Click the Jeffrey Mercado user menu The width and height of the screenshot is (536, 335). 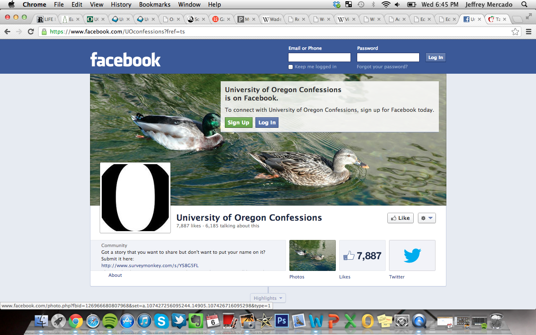point(489,5)
